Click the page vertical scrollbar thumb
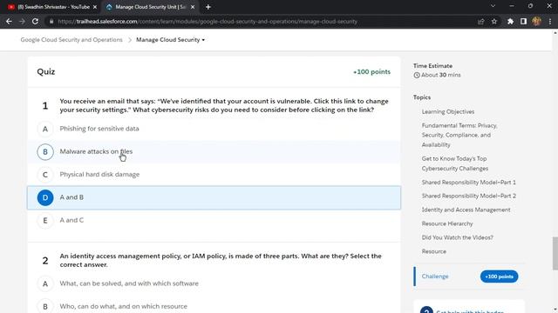This screenshot has height=313, width=558. click(x=555, y=254)
